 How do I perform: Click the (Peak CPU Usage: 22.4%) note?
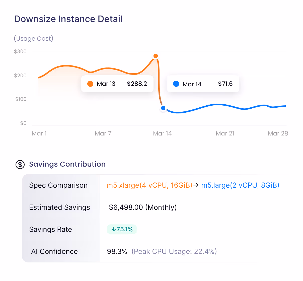click(174, 251)
